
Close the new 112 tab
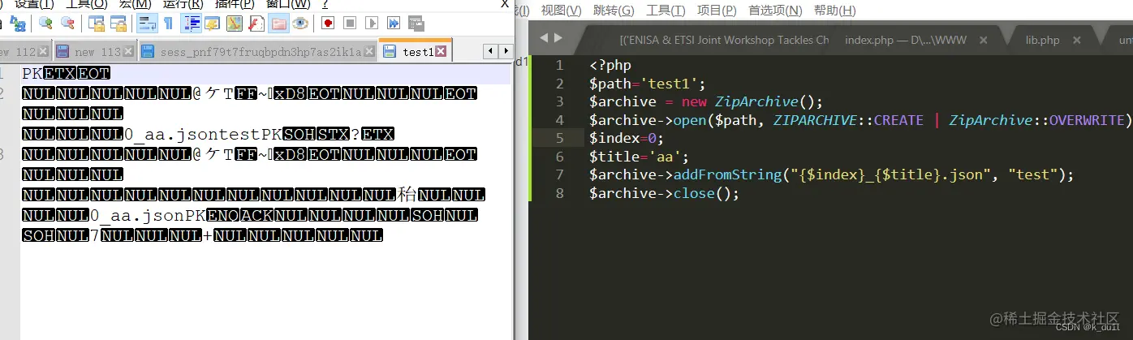tap(44, 51)
